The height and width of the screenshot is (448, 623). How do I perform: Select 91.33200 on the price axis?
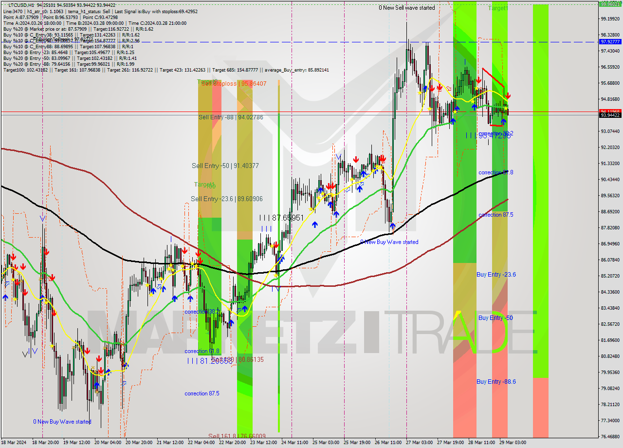point(610,163)
